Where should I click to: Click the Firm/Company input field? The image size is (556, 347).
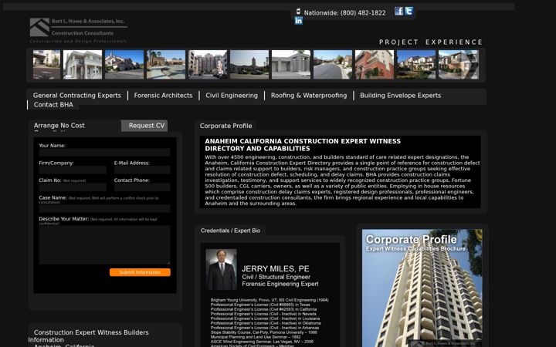(73, 170)
